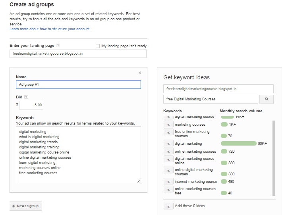Click help icon next to landing page label
290x215 pixels.
tap(58, 46)
